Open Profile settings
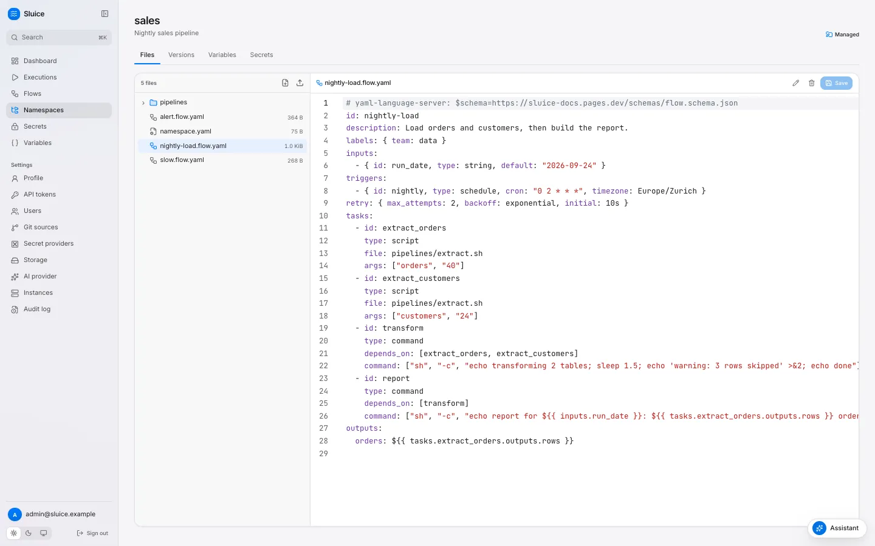This screenshot has height=546, width=875. 59,178
